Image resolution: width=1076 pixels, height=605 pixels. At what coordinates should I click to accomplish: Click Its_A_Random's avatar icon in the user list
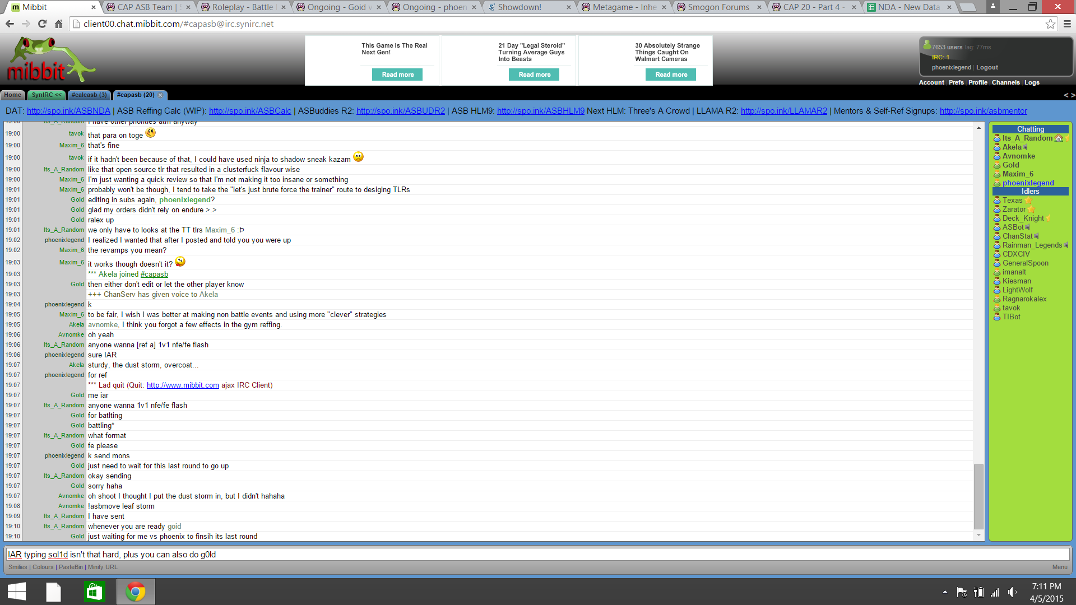[x=997, y=138]
